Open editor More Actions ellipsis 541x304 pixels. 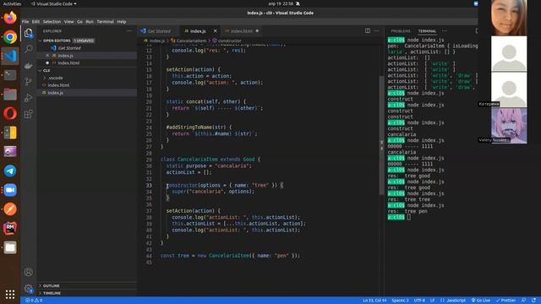click(x=376, y=30)
